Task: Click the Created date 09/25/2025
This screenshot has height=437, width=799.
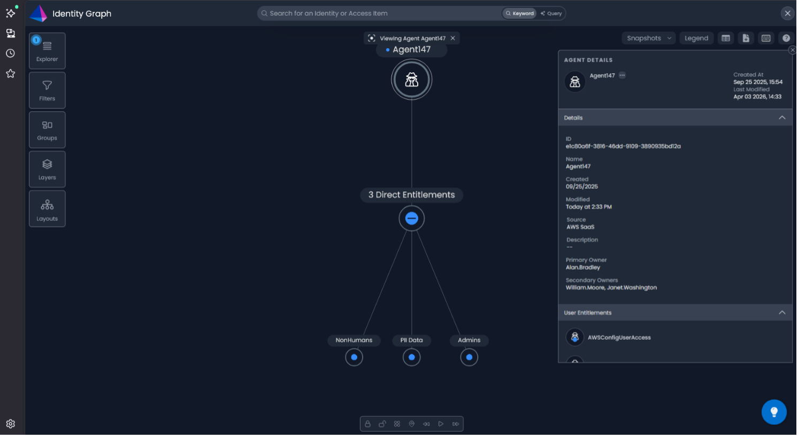Action: click(582, 187)
